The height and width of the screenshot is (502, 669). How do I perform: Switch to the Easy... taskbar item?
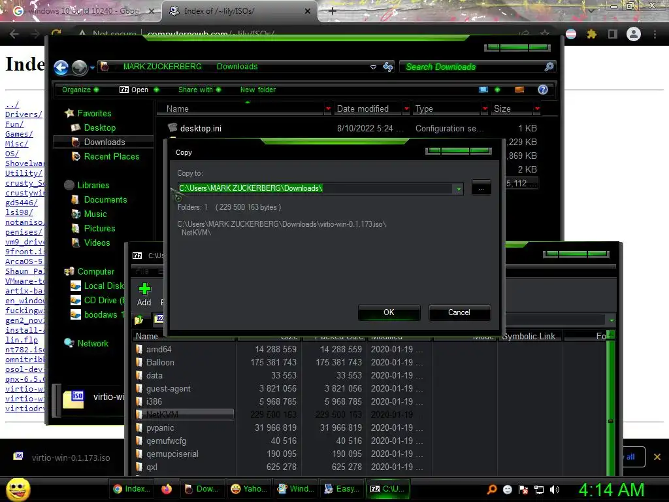342,489
